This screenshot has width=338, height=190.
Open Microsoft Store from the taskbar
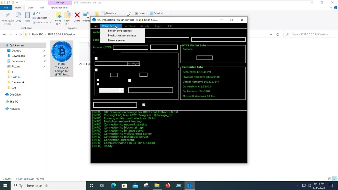click(124, 186)
